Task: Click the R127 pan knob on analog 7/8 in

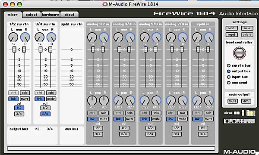Action: coord(183,100)
